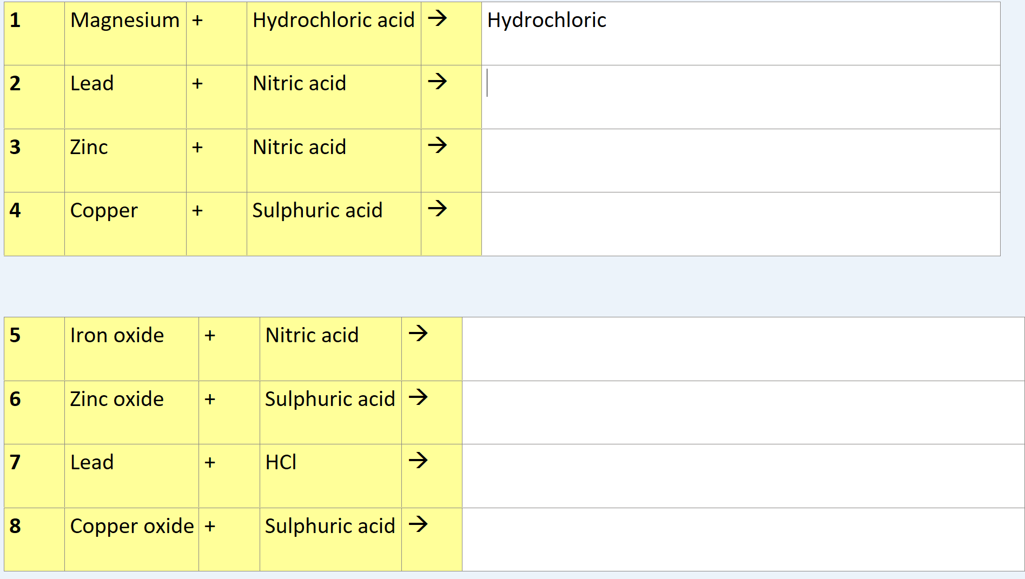Click 'Hydrochloric acid' cell in row 1
This screenshot has width=1025, height=579.
pos(334,34)
